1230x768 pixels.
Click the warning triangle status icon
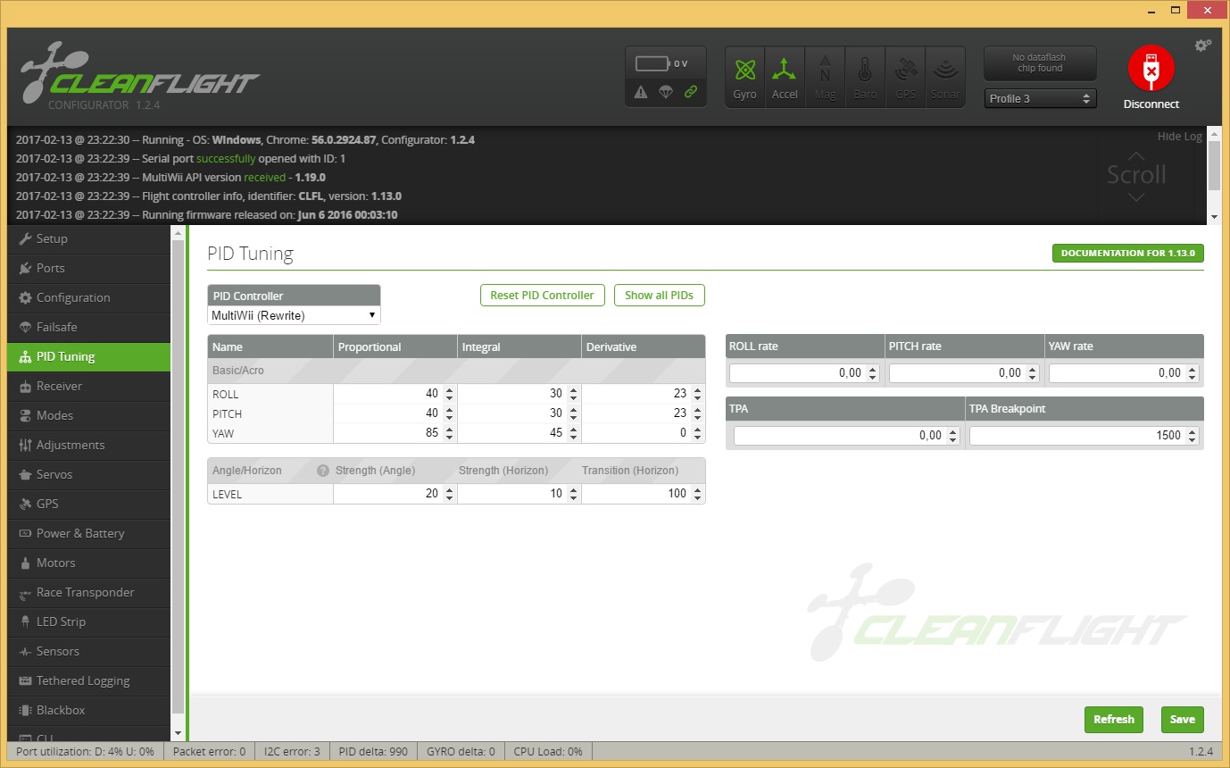[641, 92]
